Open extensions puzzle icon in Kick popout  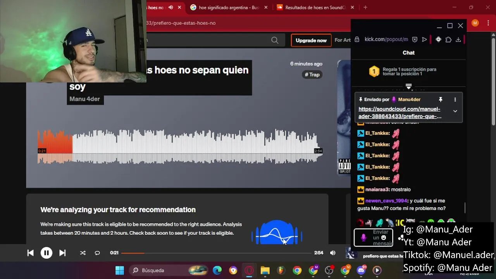point(448,39)
